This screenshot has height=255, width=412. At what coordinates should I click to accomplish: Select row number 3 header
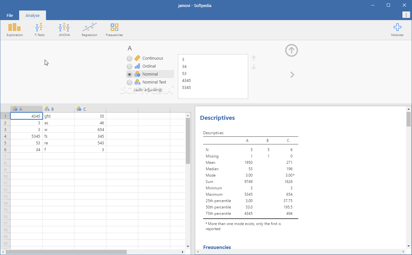click(5, 129)
